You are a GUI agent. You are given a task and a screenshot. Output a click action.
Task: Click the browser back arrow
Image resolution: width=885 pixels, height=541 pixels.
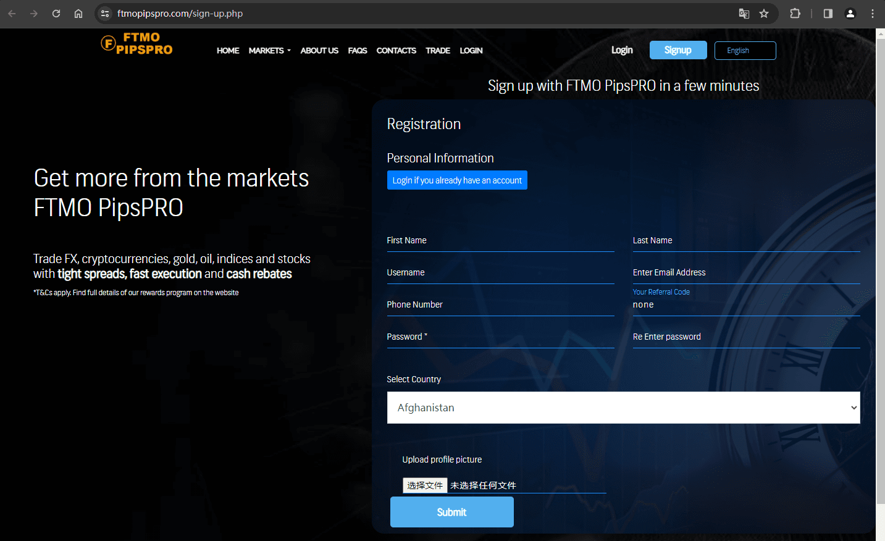(x=12, y=14)
